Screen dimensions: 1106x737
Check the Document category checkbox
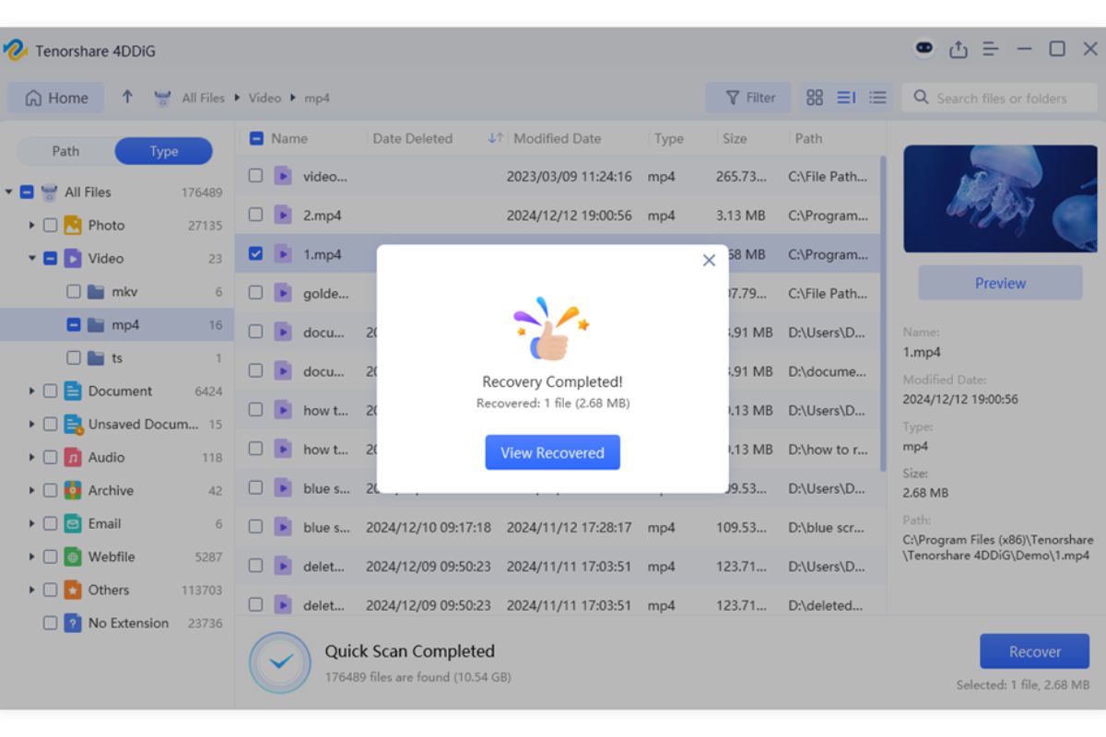51,391
